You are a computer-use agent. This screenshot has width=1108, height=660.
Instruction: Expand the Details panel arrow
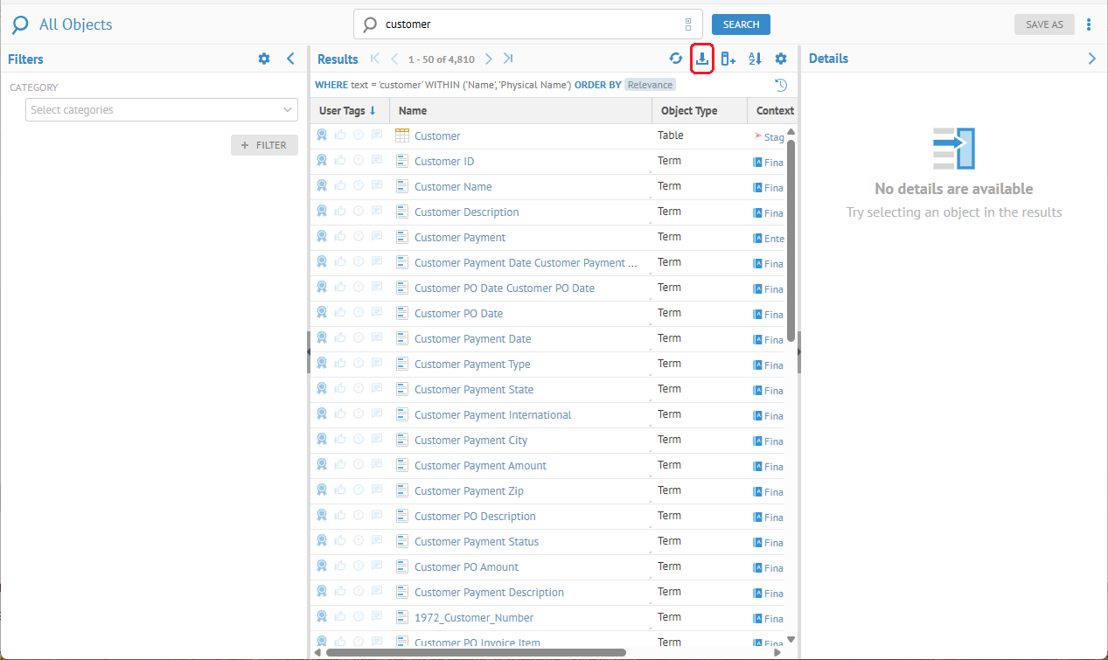click(x=1091, y=59)
